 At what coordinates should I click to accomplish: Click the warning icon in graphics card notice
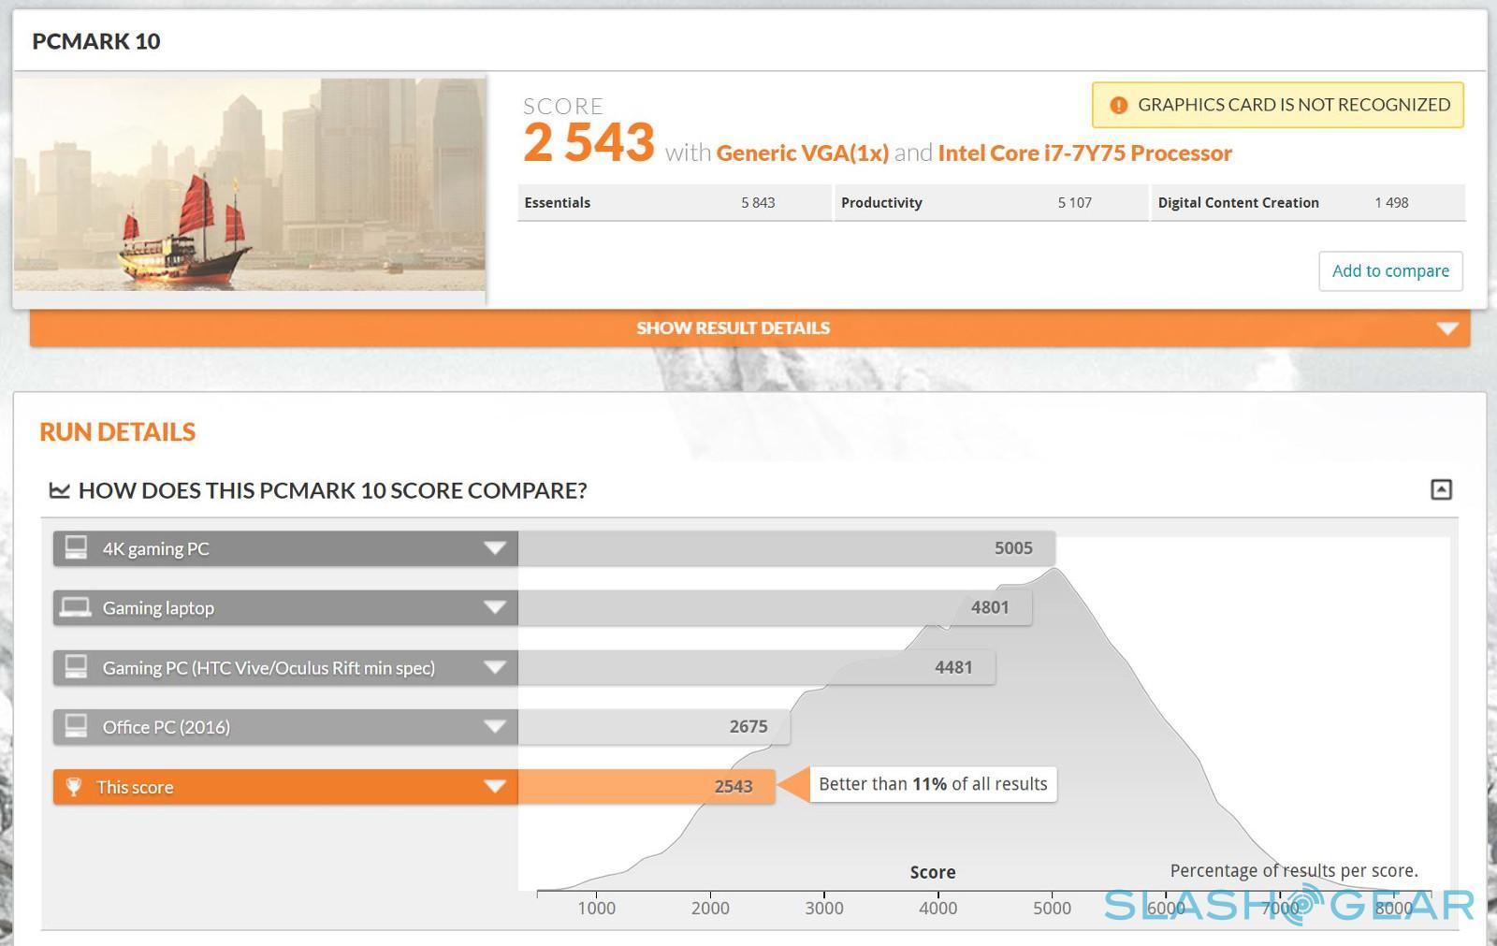(x=1118, y=106)
